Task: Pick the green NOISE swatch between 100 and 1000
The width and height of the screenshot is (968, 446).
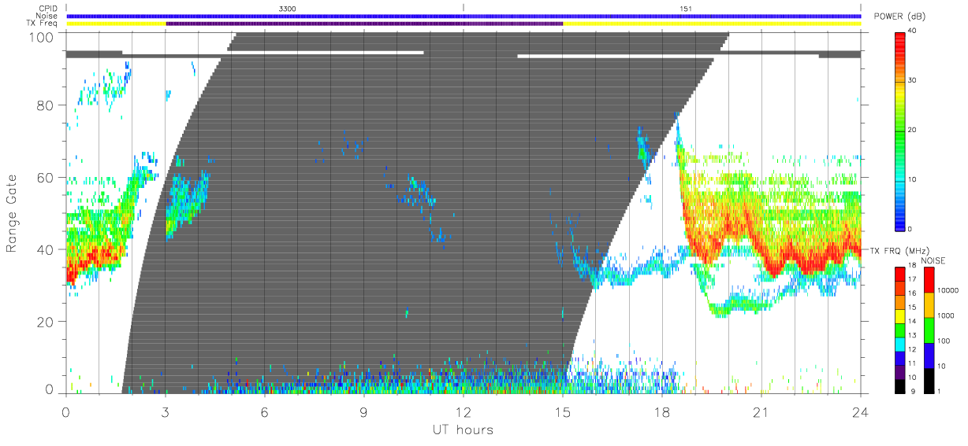Action: point(928,330)
